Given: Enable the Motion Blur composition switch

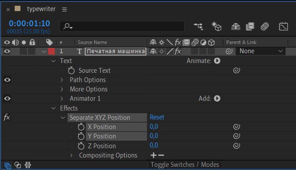Looking at the screenshot, I should coord(264,27).
